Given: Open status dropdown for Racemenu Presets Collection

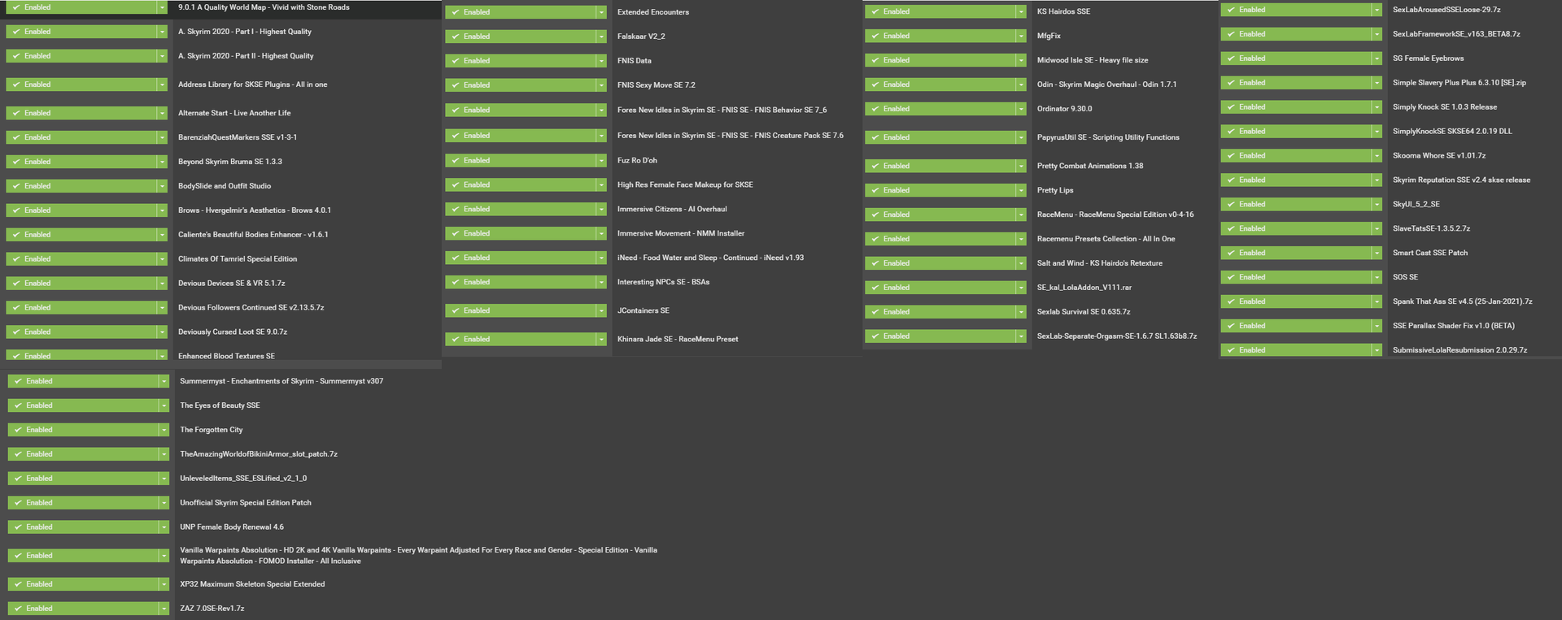Looking at the screenshot, I should [x=1022, y=239].
